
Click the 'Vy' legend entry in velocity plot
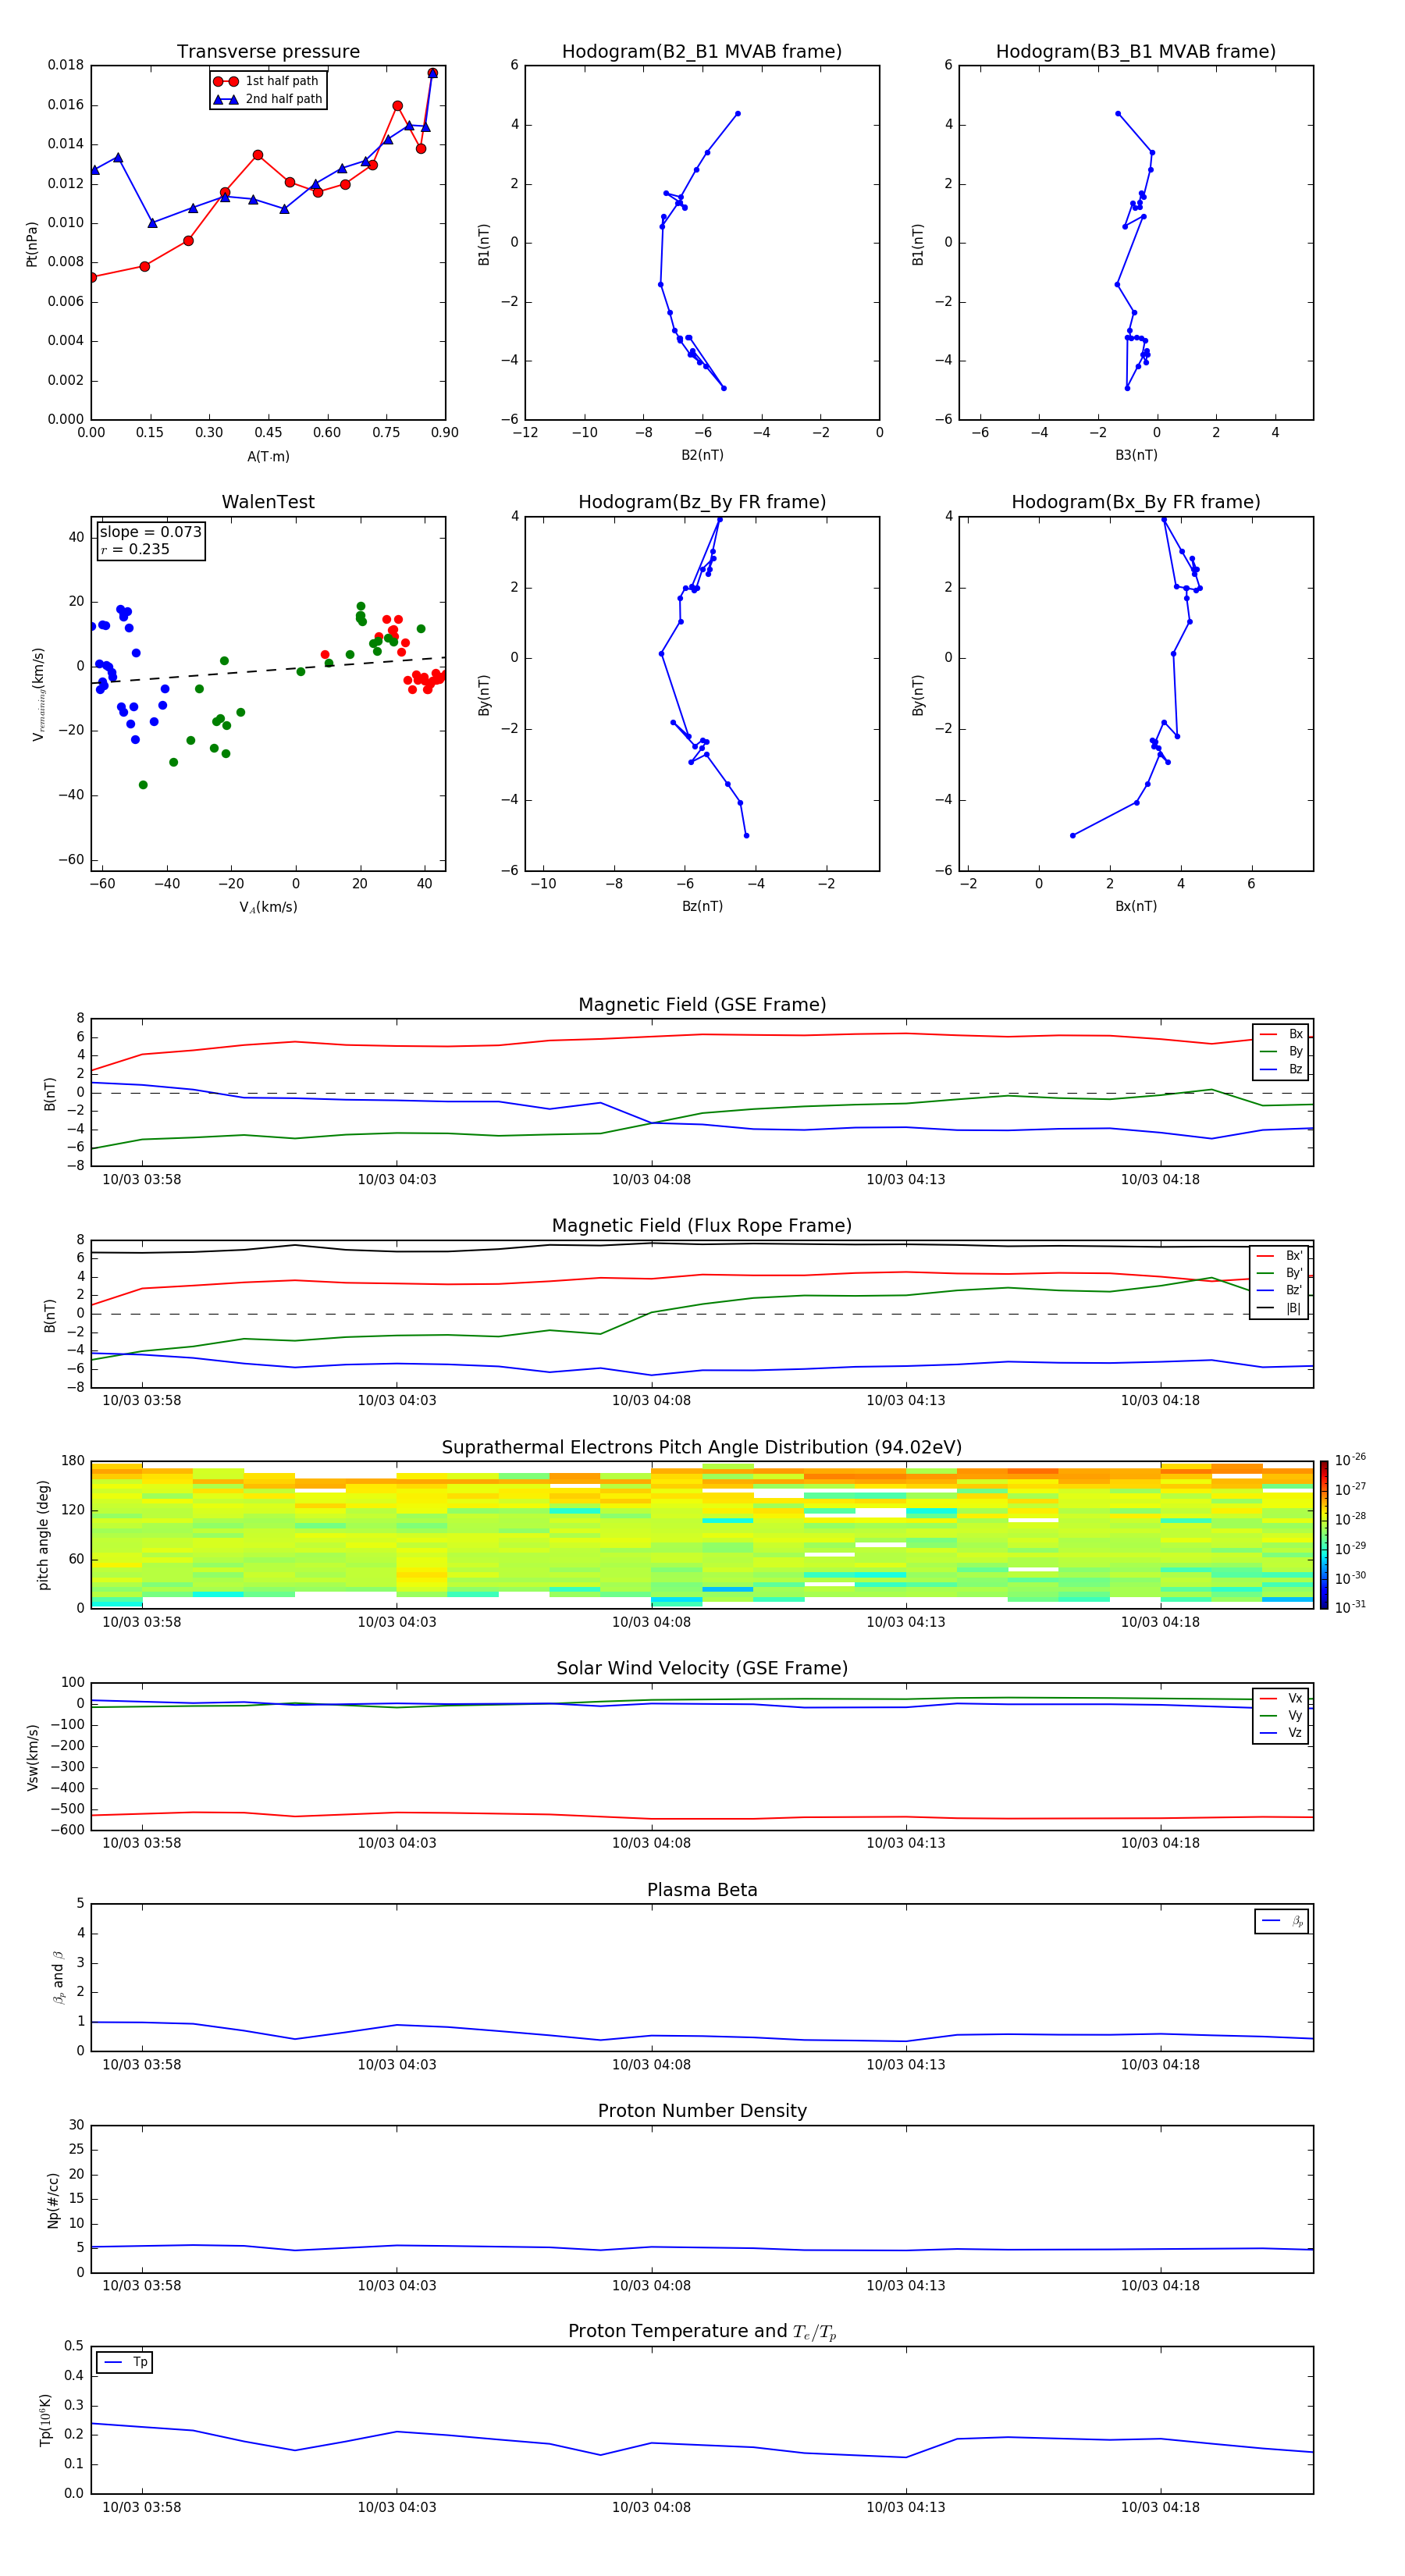[1281, 1716]
